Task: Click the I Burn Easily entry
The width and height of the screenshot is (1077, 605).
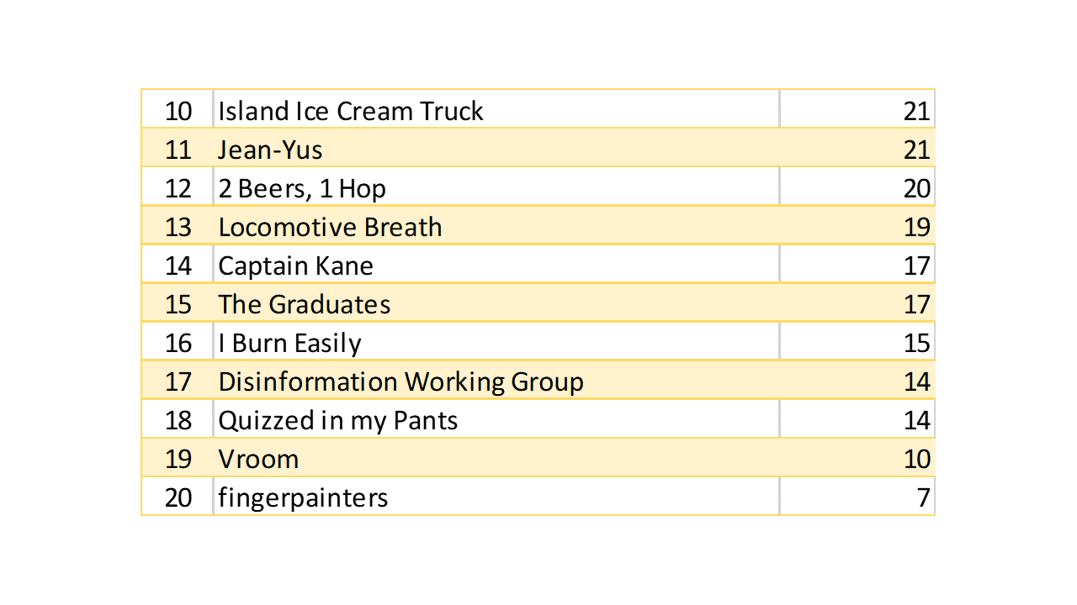Action: coord(289,343)
